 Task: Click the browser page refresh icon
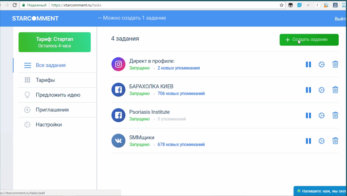pyautogui.click(x=14, y=5)
